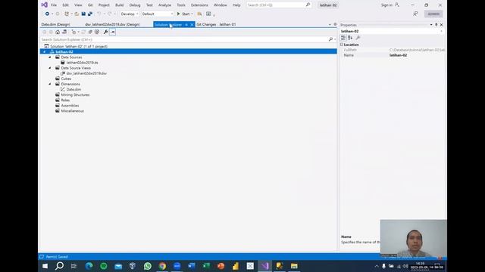Click the Categorized view icon in Properties

pos(343,38)
